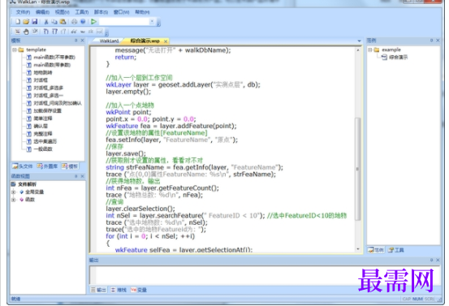Switch to the 堆栈 stack tab
Viewport: 449px width, 306px height.
[x=119, y=290]
